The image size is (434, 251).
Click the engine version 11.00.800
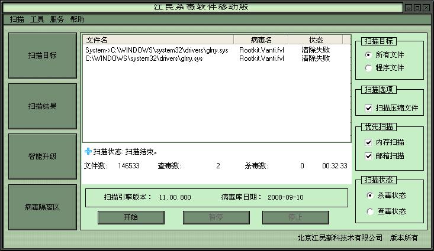click(175, 197)
